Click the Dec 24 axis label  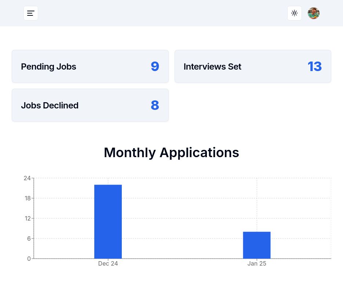[108, 263]
